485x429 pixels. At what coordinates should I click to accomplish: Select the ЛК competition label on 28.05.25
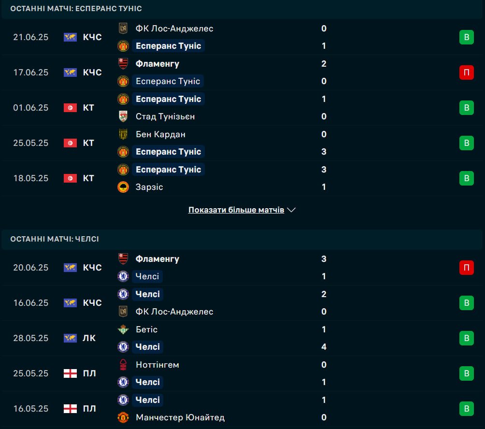[x=89, y=338]
